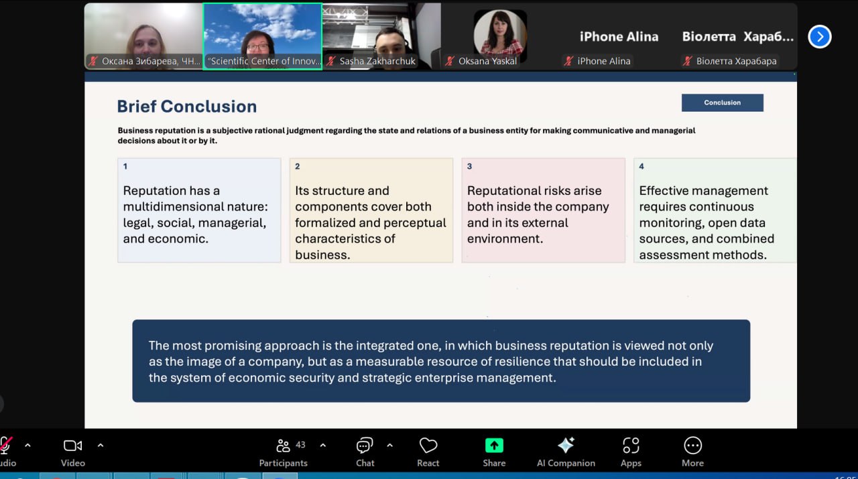Expand the audio options arrow

point(27,445)
